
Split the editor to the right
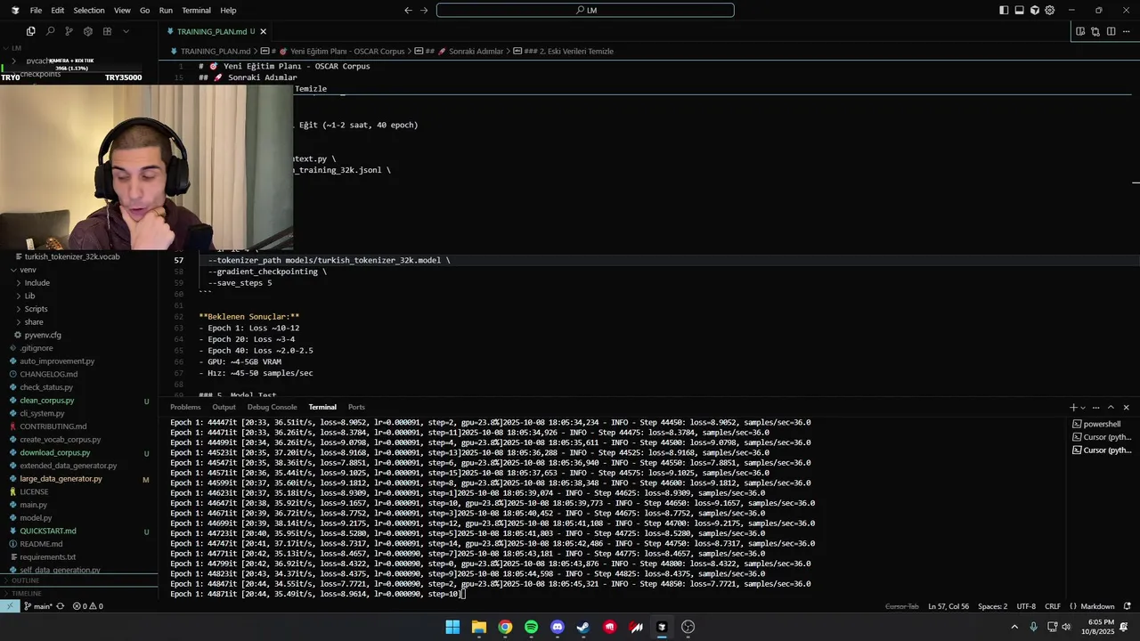click(x=1111, y=31)
